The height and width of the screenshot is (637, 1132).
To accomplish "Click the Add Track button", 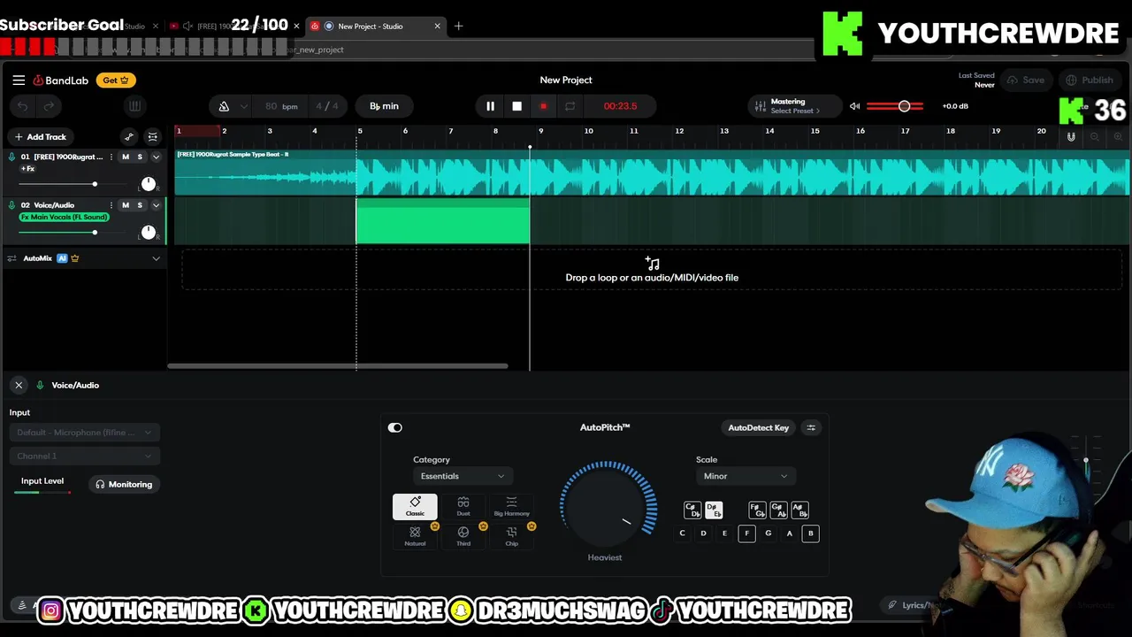I will click(41, 136).
